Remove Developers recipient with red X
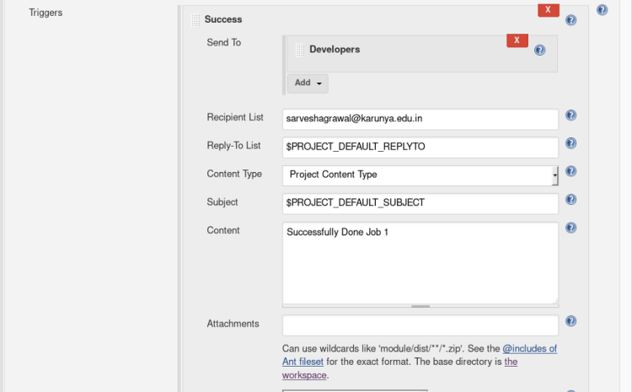Viewport: 632px width, 392px height. click(517, 40)
